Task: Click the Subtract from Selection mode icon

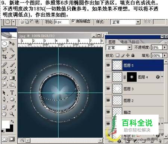Action: pyautogui.click(x=32, y=22)
